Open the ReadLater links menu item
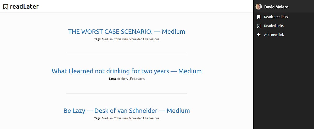 click(276, 17)
